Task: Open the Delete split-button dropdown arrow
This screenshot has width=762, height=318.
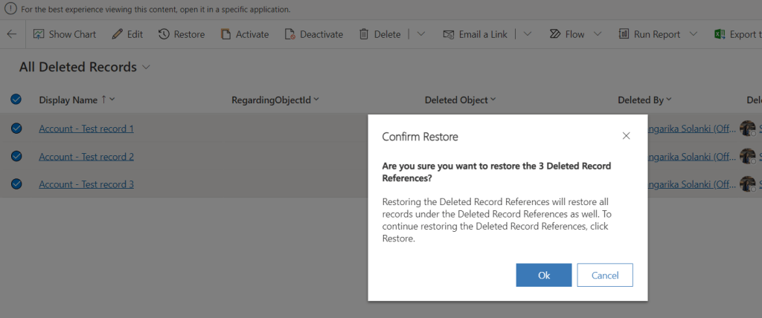Action: [x=420, y=34]
